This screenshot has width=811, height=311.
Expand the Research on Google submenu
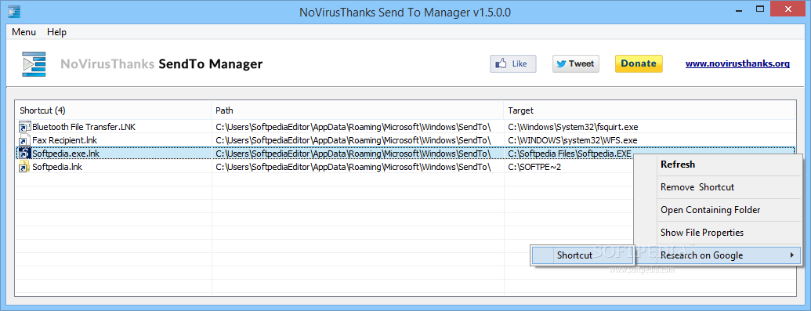click(718, 255)
